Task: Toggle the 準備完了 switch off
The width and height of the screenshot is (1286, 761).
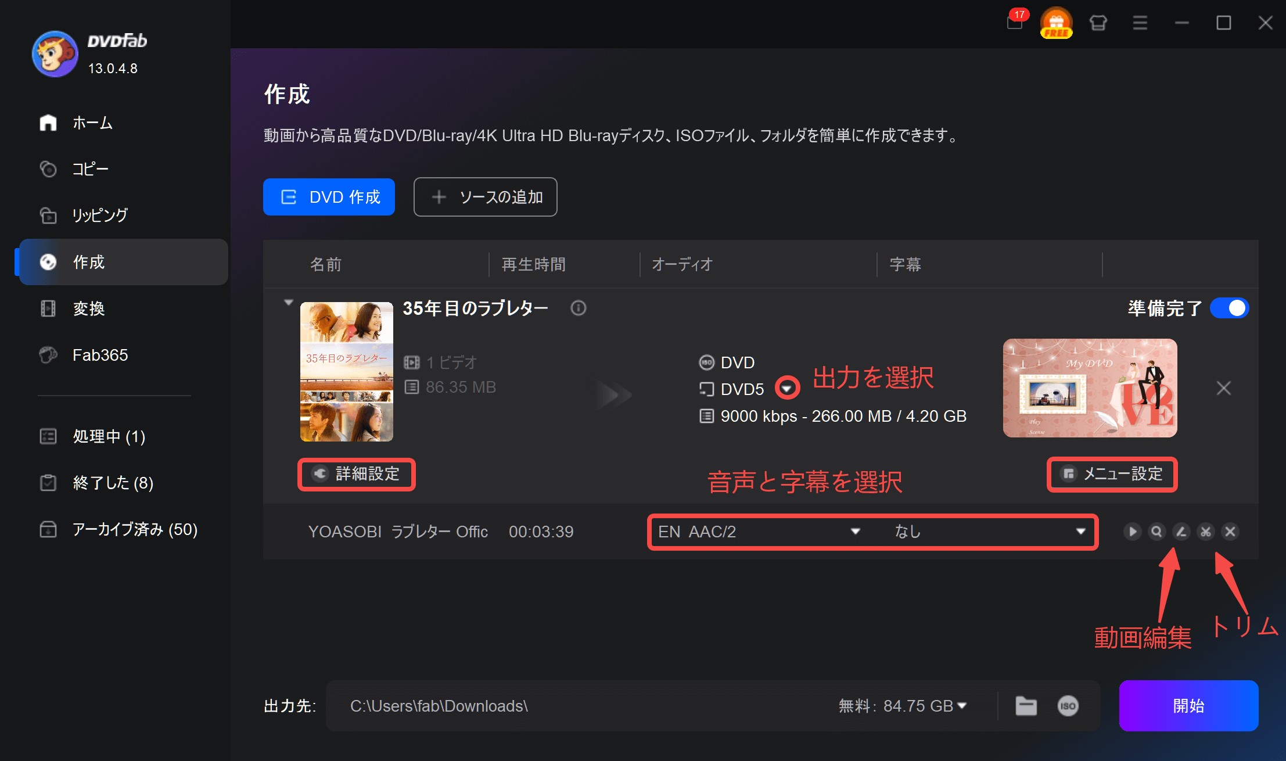Action: (1229, 308)
